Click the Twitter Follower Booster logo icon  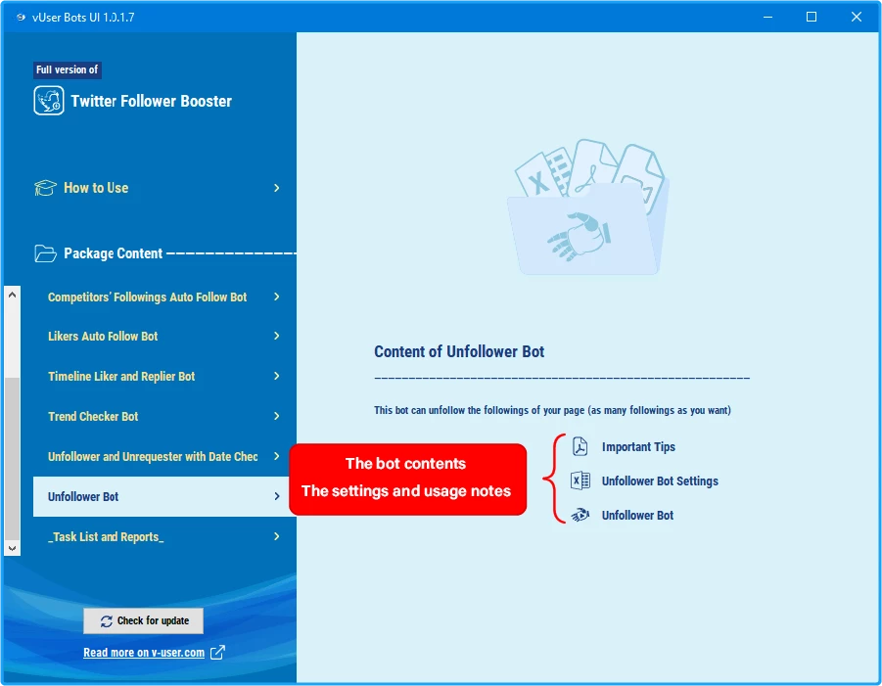pyautogui.click(x=48, y=101)
